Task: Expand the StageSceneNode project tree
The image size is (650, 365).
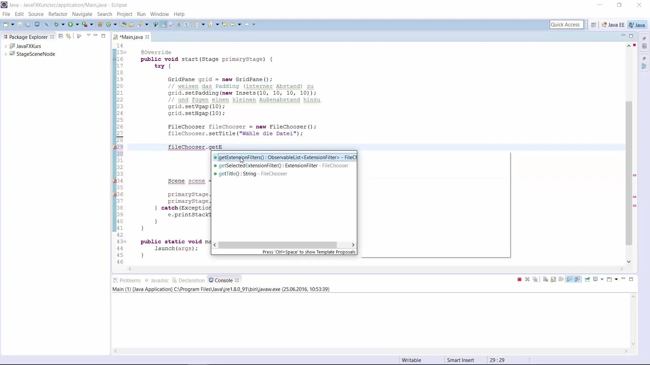Action: (6, 54)
